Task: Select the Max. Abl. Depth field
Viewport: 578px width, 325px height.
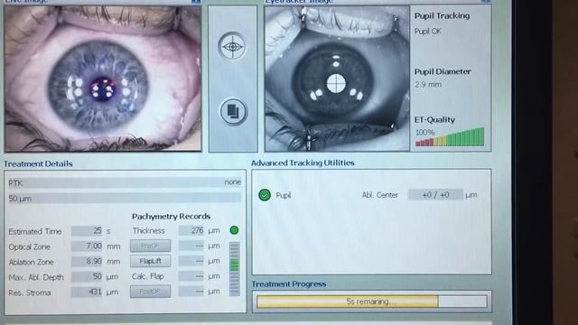Action: coord(87,277)
